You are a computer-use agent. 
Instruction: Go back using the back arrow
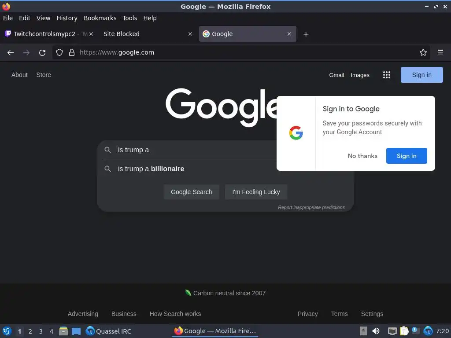tap(11, 53)
